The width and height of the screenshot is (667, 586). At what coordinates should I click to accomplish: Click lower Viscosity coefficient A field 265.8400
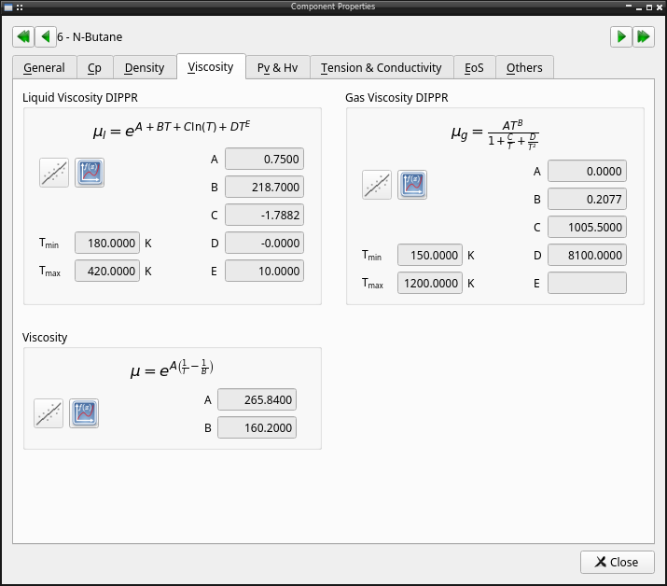[257, 399]
